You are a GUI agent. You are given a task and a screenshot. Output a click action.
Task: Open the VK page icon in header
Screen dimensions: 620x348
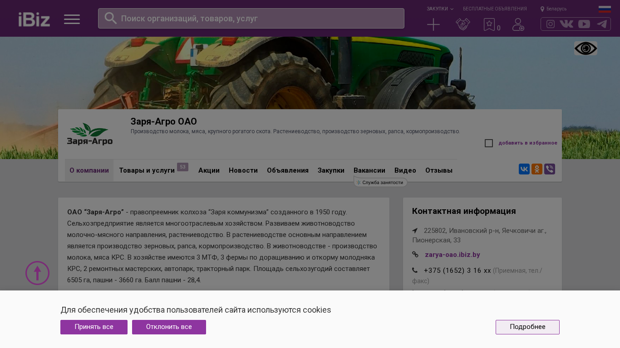coord(566,24)
